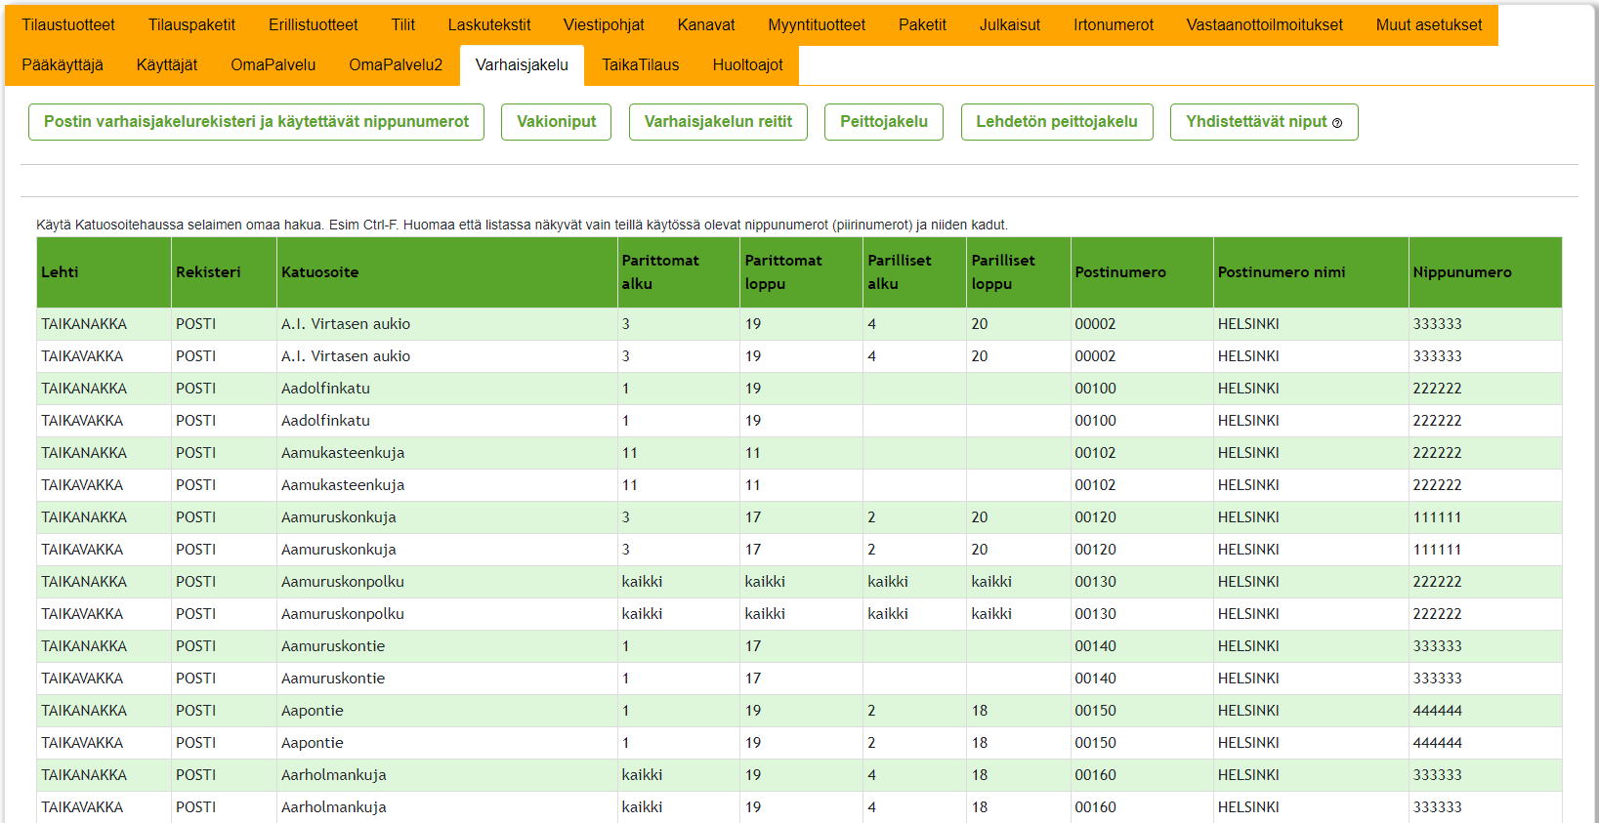Click bundle number 222222 in TAIKANAKKA Aamukasteenkuja row
This screenshot has width=1599, height=823.
[x=1437, y=453]
